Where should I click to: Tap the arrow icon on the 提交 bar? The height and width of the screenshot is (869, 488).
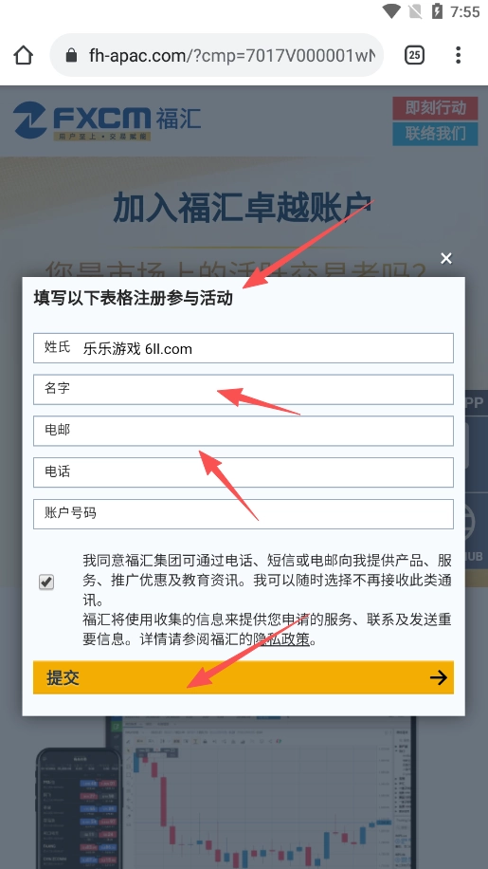pos(438,677)
